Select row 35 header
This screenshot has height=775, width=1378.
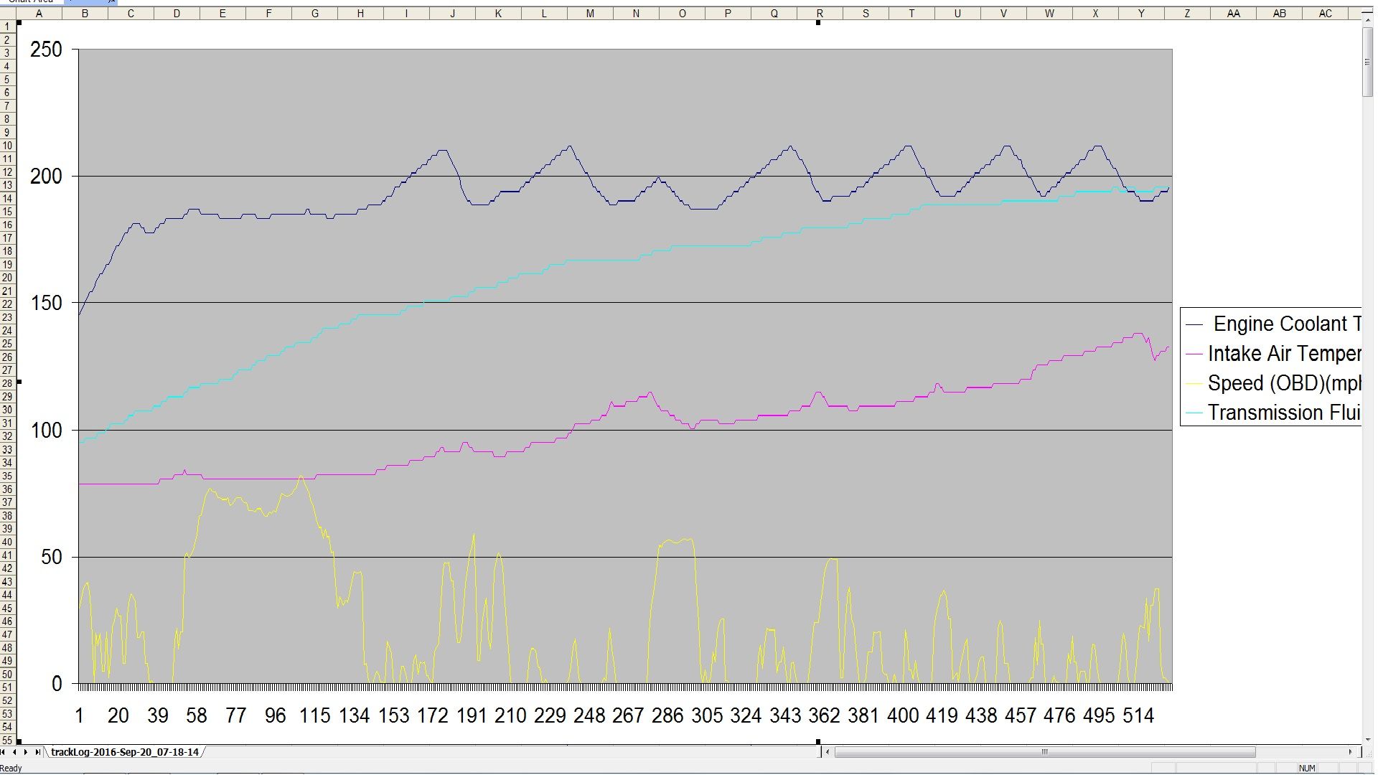pos(7,476)
